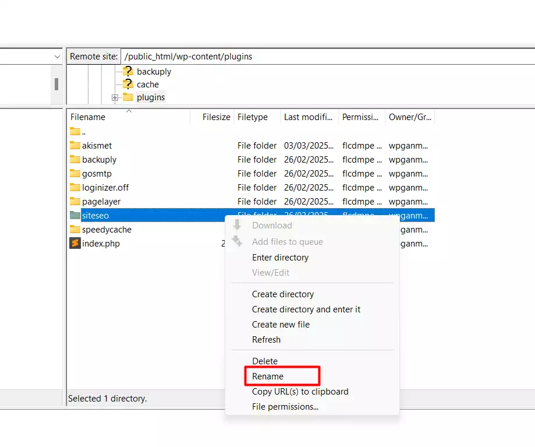Sort by Last modified column header
The width and height of the screenshot is (535, 447).
coord(310,117)
